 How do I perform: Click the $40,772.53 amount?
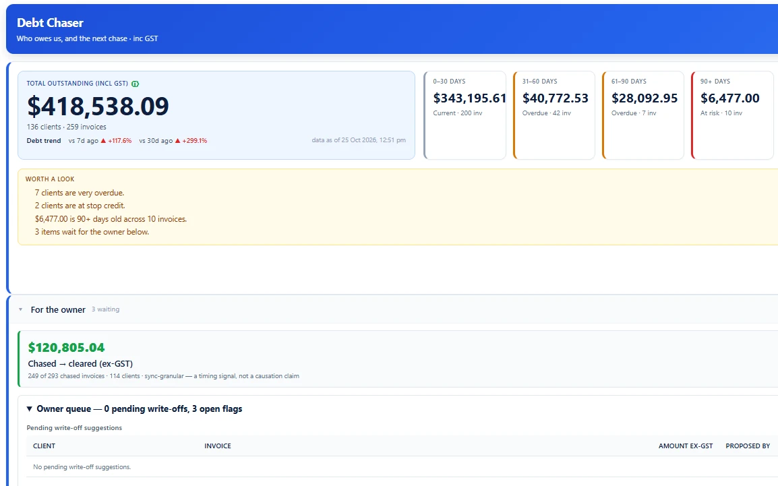tap(556, 98)
